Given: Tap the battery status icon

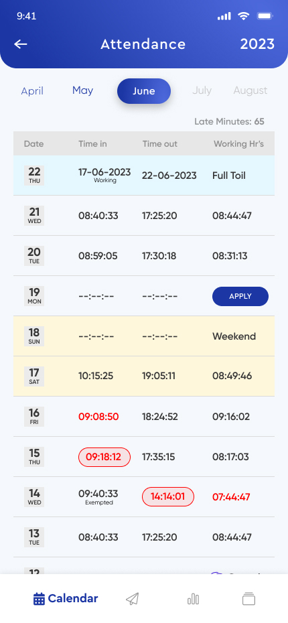Looking at the screenshot, I should 265,16.
